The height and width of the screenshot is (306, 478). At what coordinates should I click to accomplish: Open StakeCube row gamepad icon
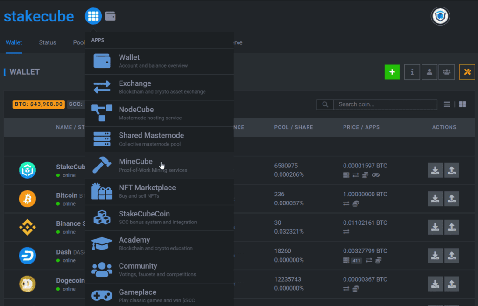tap(376, 175)
